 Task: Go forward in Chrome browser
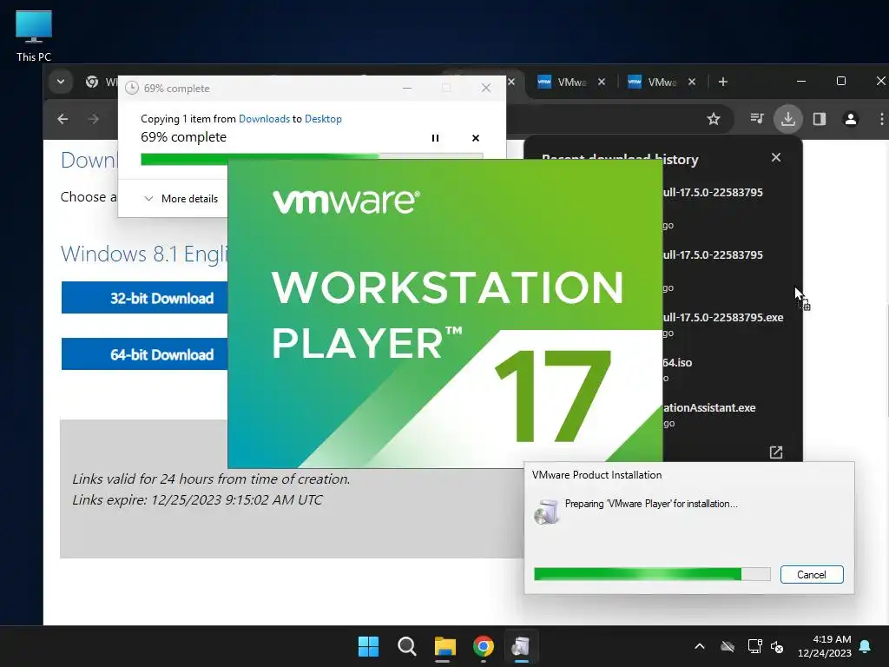[94, 119]
